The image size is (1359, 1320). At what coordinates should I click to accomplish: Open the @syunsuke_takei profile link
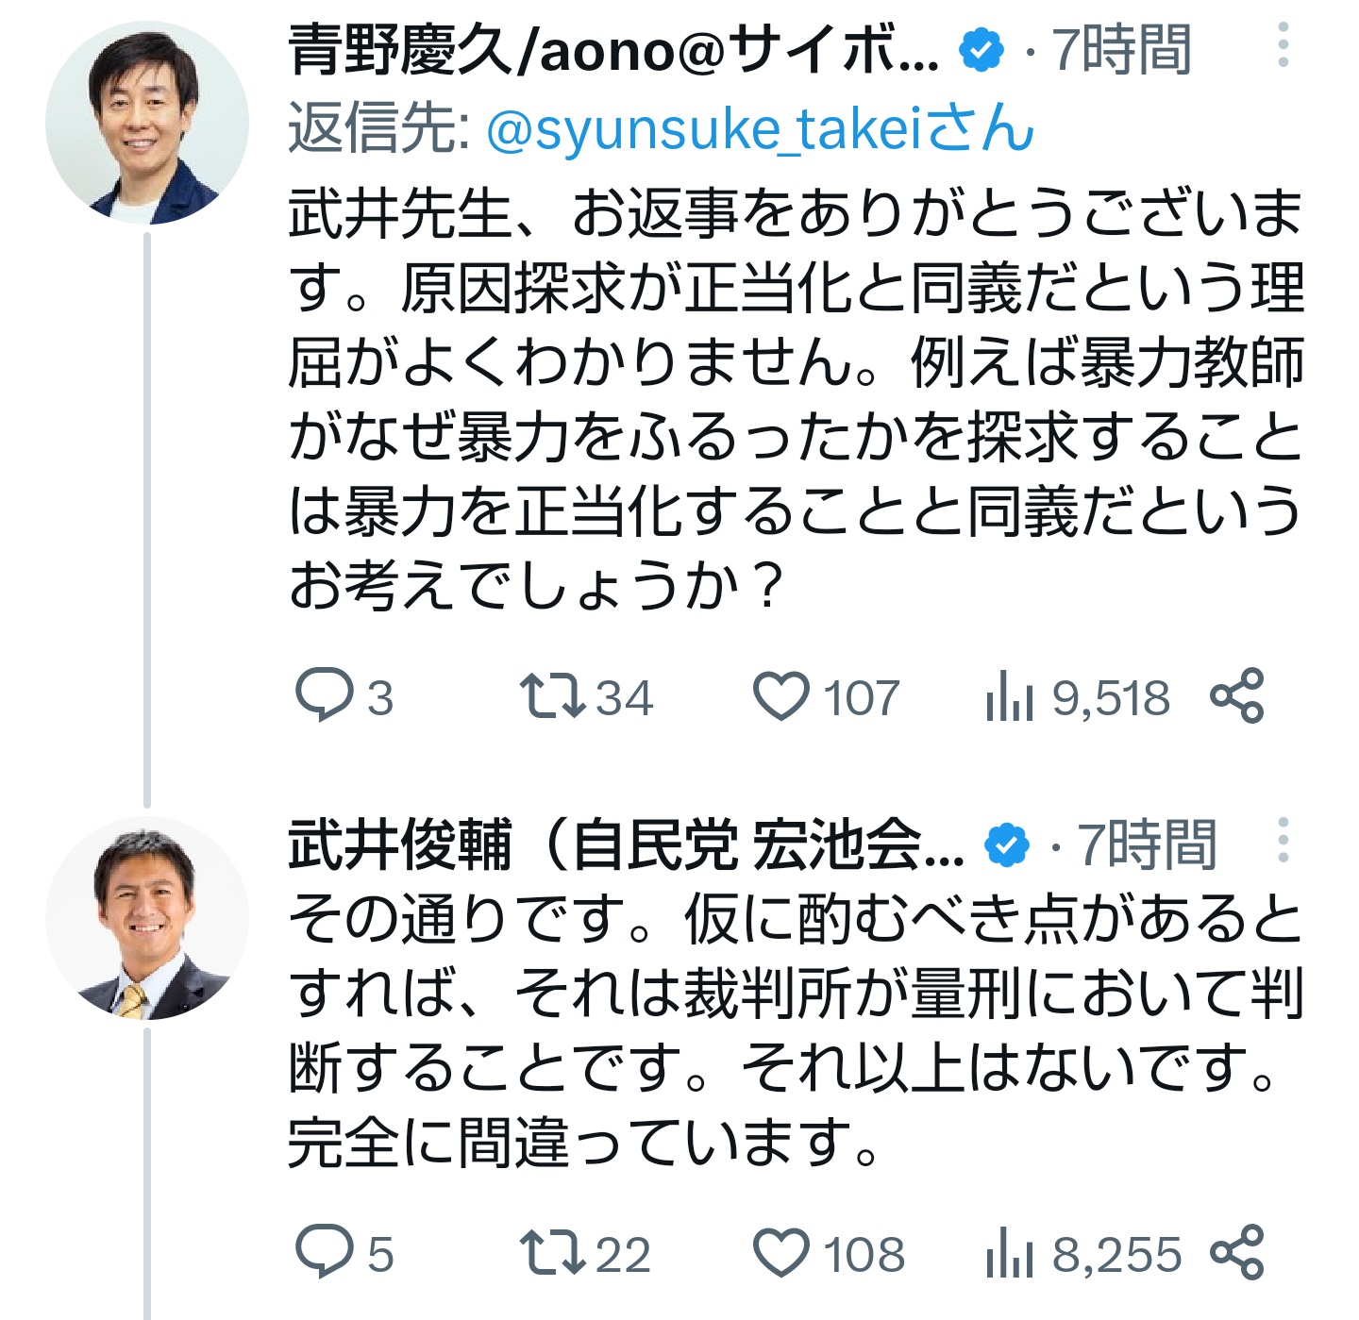(761, 128)
